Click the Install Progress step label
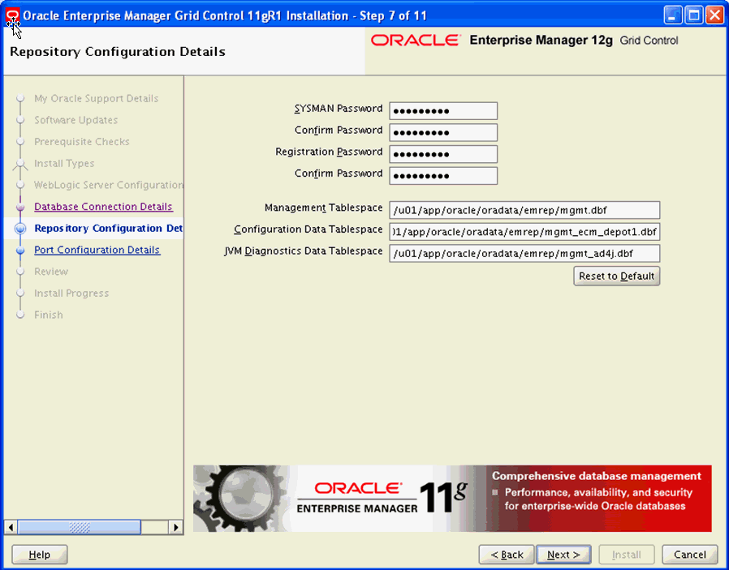Viewport: 729px width, 570px height. (x=71, y=294)
